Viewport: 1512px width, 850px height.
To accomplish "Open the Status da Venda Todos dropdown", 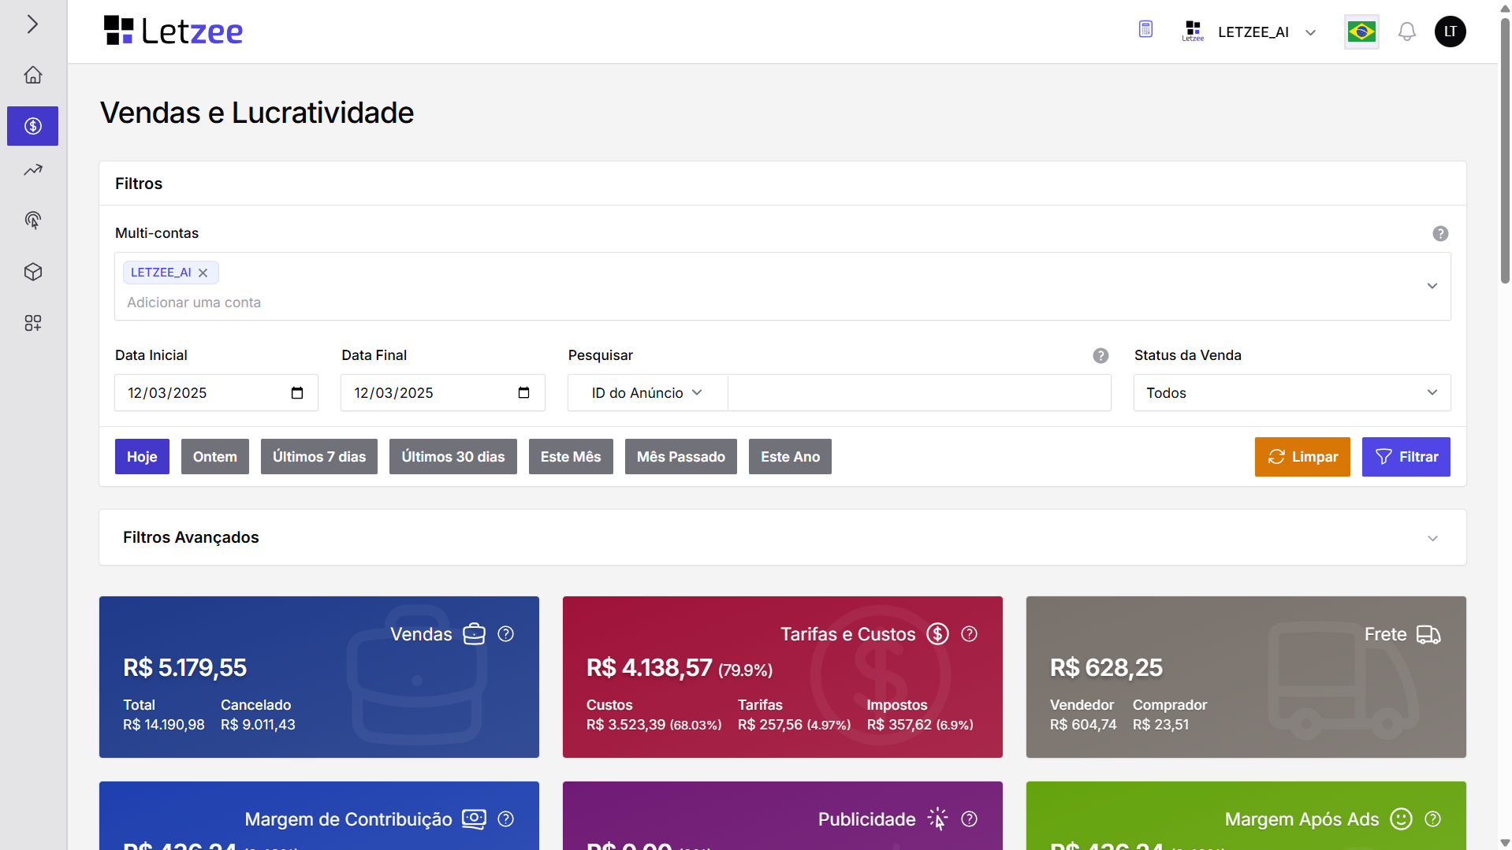I will [x=1292, y=393].
